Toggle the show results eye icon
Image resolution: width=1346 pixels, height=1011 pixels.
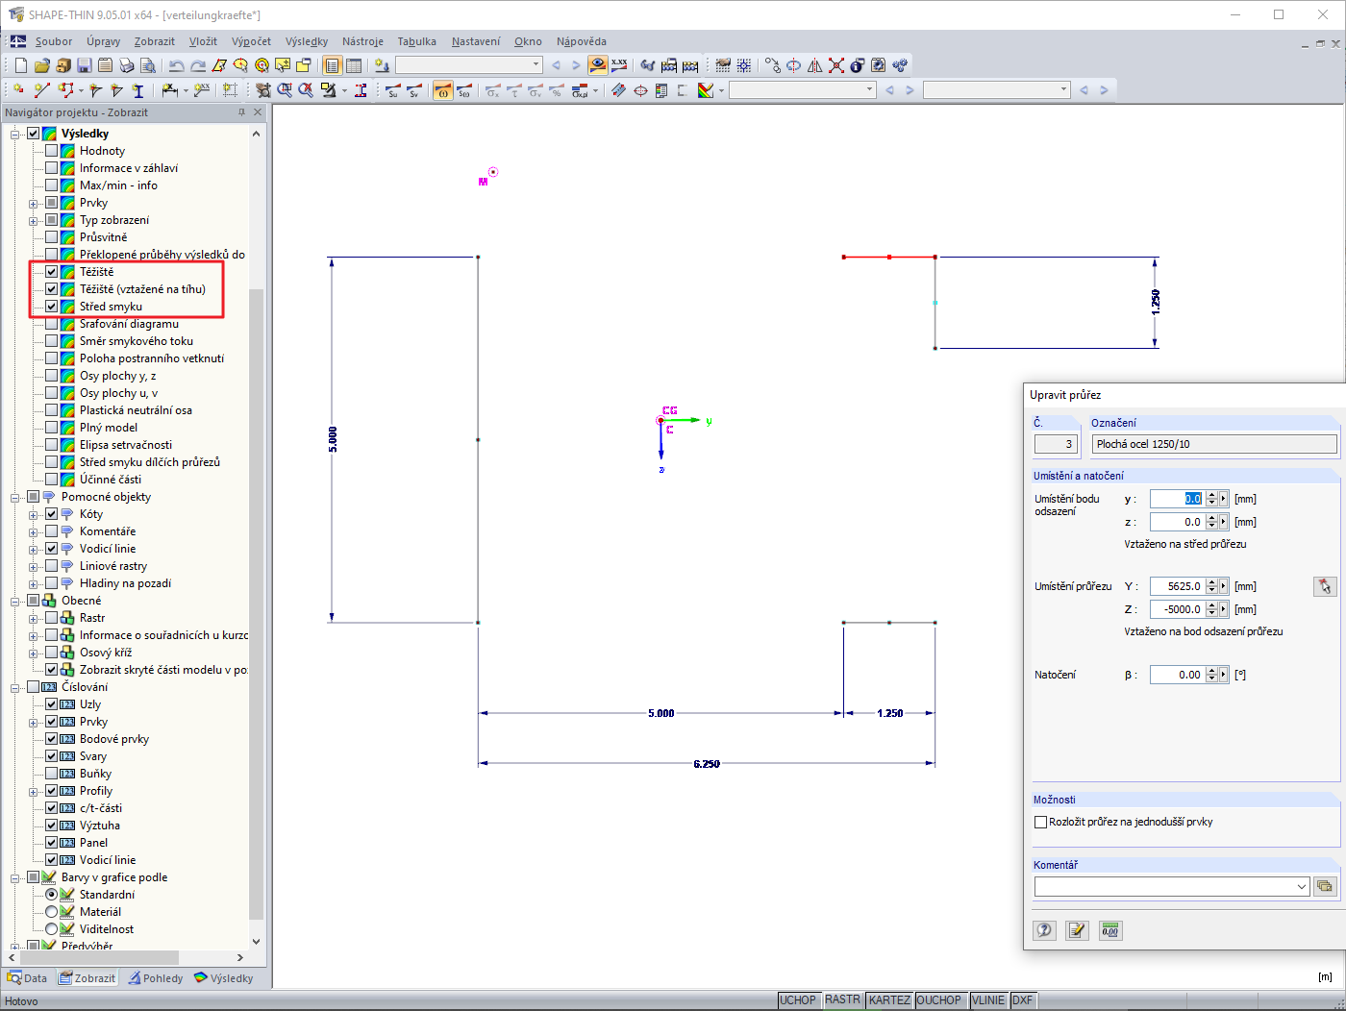pyautogui.click(x=598, y=65)
